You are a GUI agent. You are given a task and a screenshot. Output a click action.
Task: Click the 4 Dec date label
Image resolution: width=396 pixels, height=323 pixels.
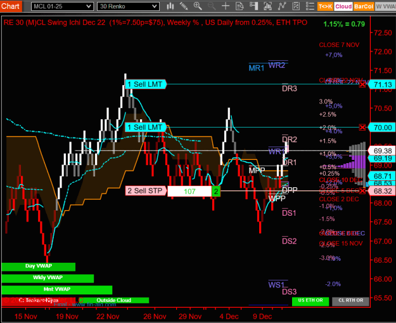tap(229, 317)
